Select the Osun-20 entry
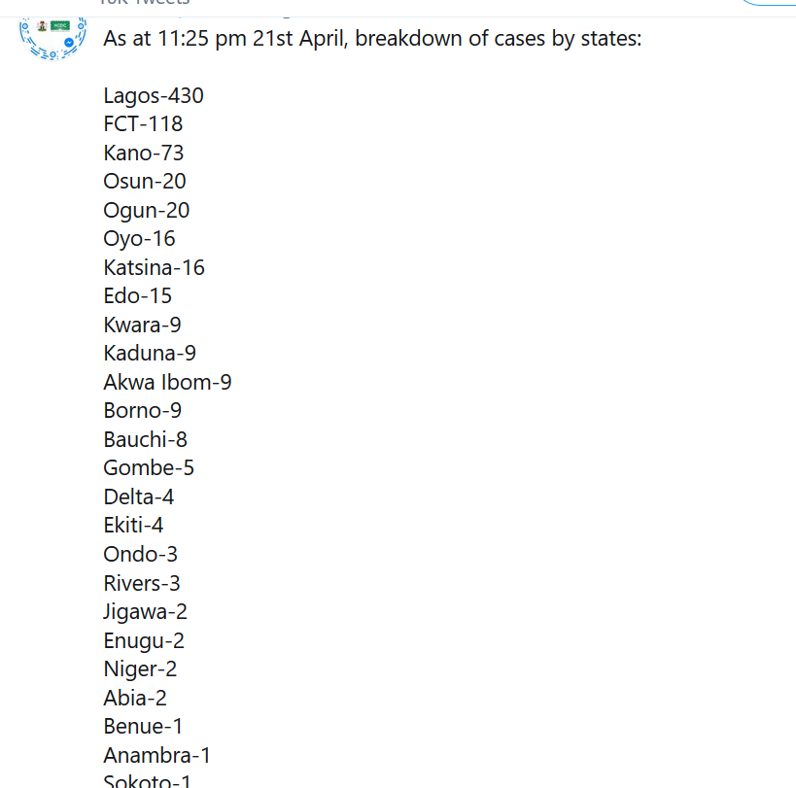 coord(145,181)
